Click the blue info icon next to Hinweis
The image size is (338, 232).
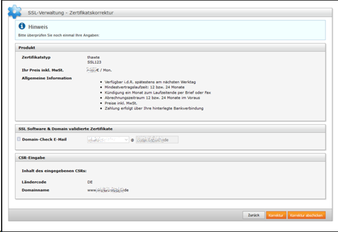(22, 26)
